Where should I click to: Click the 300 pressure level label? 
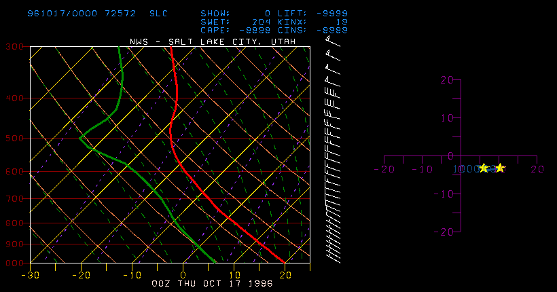pyautogui.click(x=14, y=47)
